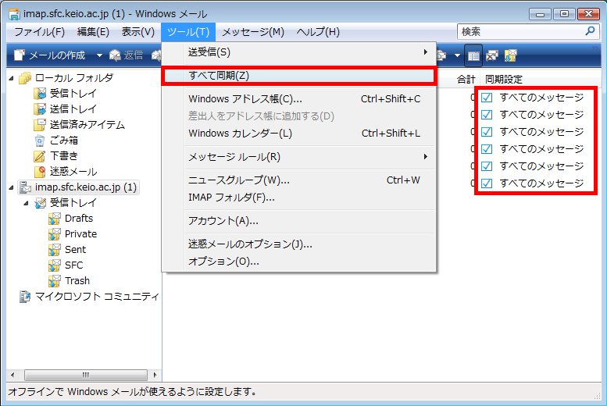The image size is (607, 406).
Task: Open the 下書き drafts folder icon
Action: coord(40,156)
